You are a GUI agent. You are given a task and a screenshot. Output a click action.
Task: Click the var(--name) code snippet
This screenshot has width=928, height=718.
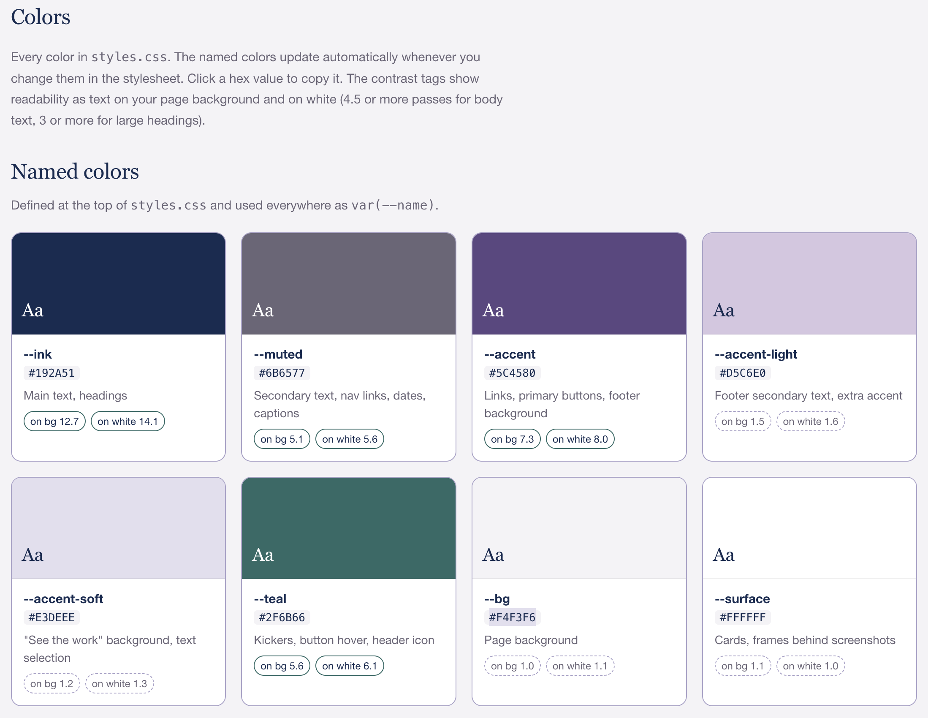click(393, 205)
